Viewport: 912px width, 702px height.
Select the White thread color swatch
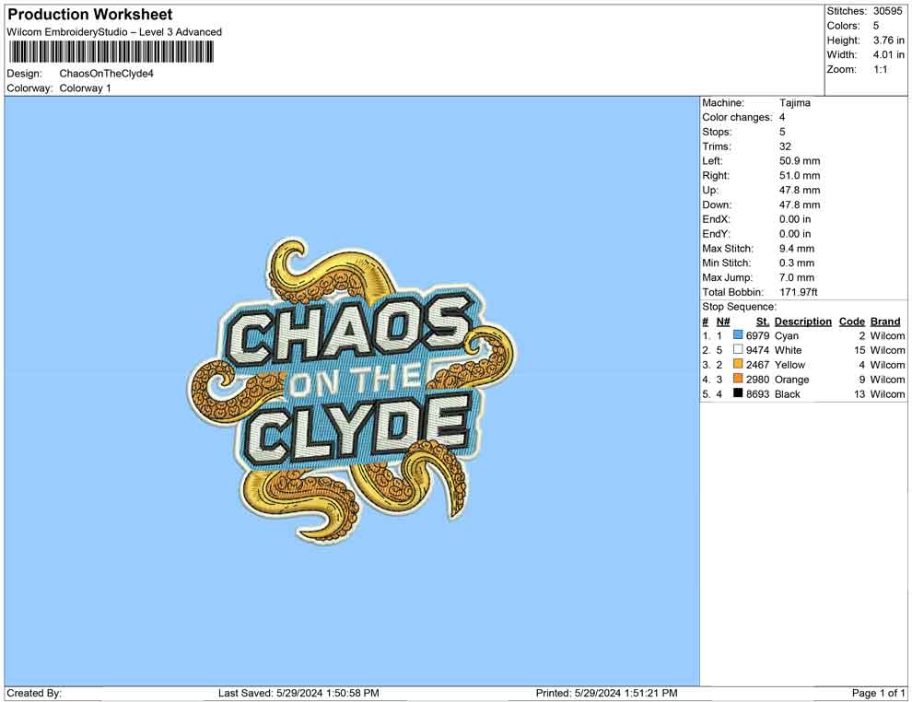click(x=738, y=351)
